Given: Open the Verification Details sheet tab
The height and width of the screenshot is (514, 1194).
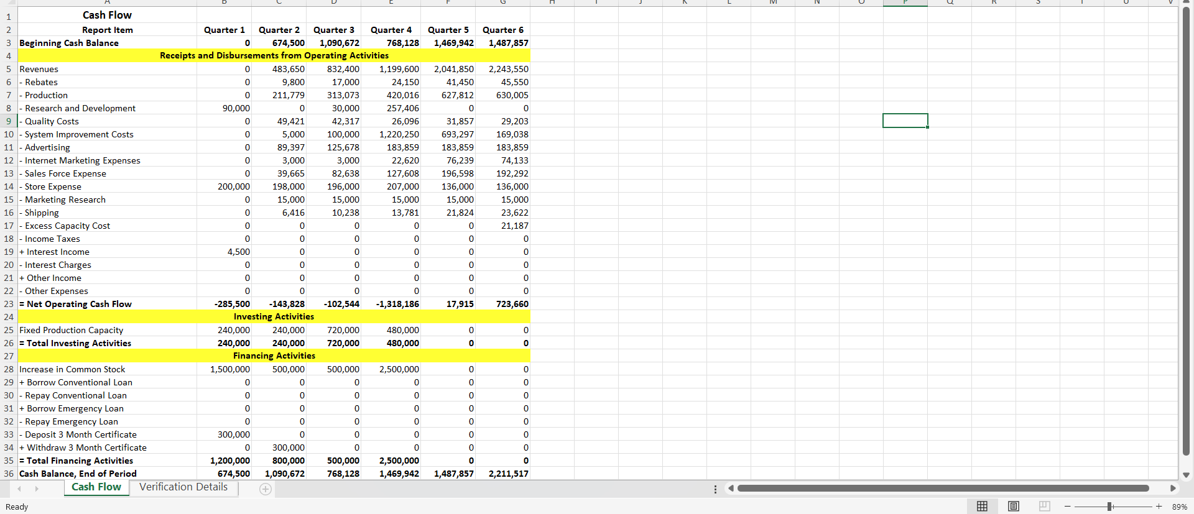Looking at the screenshot, I should 183,487.
